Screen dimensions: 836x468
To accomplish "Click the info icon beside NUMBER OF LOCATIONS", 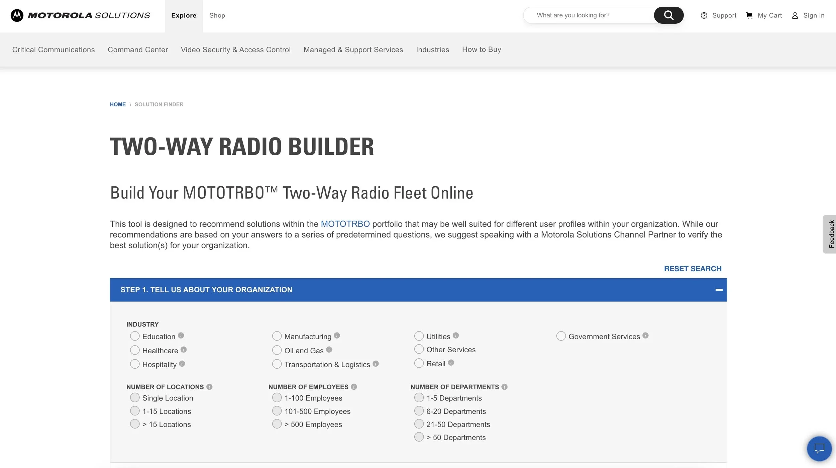I will pyautogui.click(x=209, y=387).
